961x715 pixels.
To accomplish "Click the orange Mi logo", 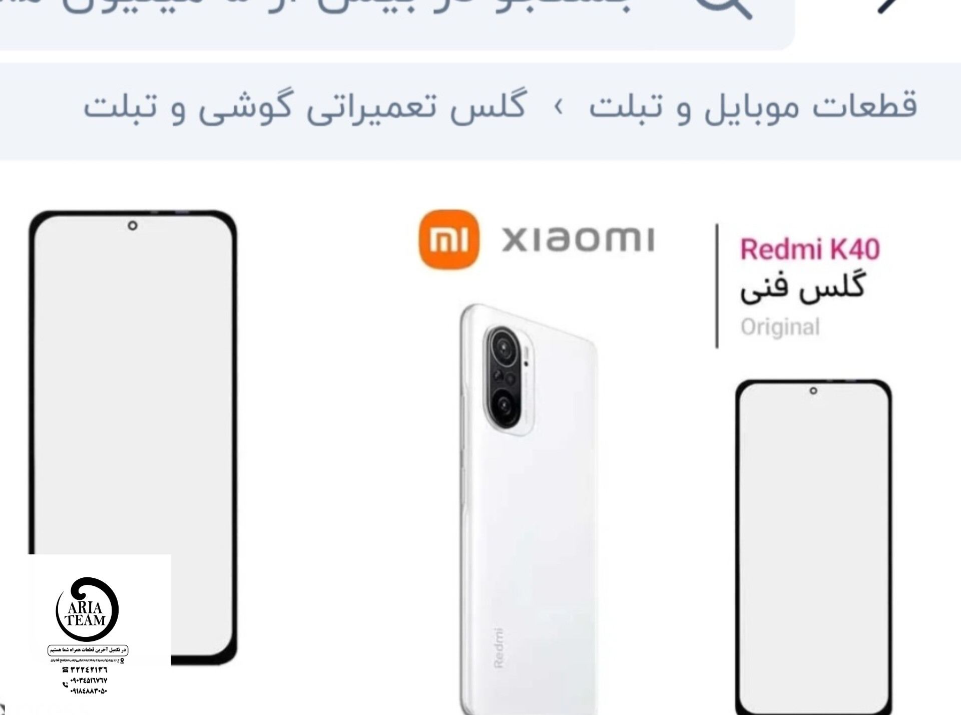I will click(449, 239).
